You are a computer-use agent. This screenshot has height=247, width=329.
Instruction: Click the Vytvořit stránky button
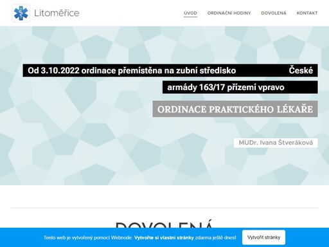click(x=263, y=237)
